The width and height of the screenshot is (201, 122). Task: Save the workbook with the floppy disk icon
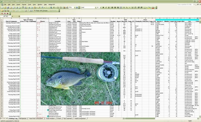(8, 8)
